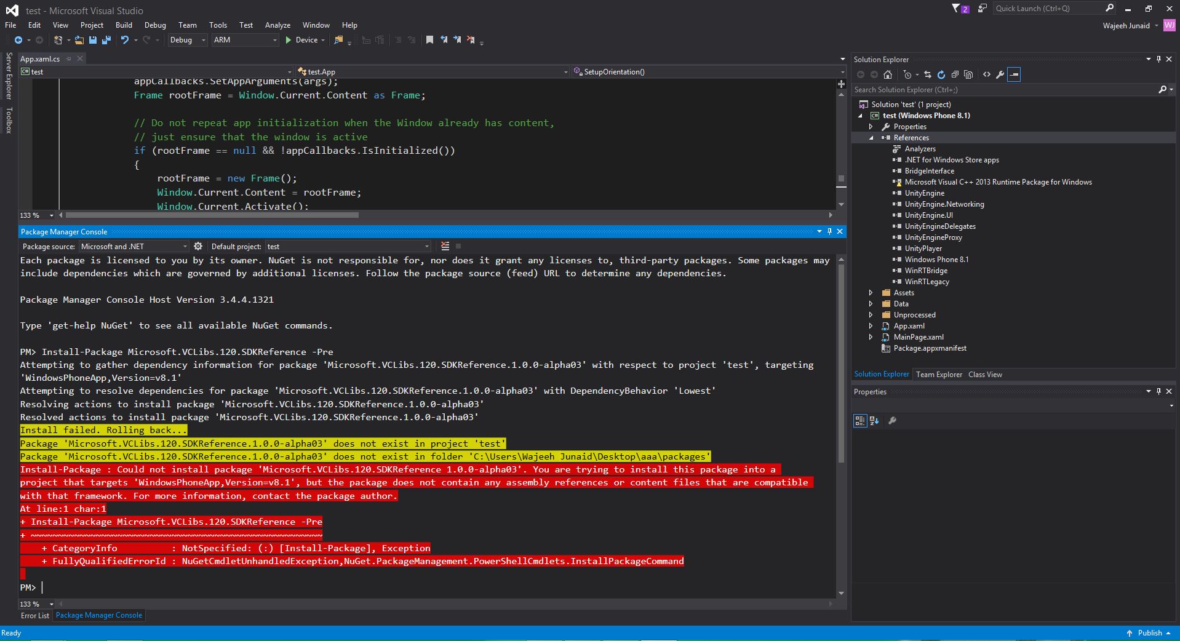
Task: Open the Analyze menu
Action: coord(277,25)
